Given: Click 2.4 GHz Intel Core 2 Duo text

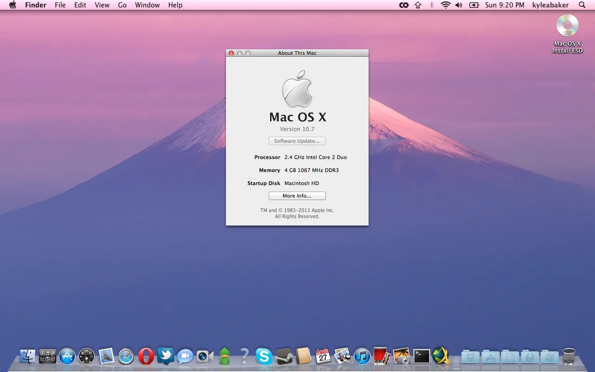Looking at the screenshot, I should (x=316, y=157).
